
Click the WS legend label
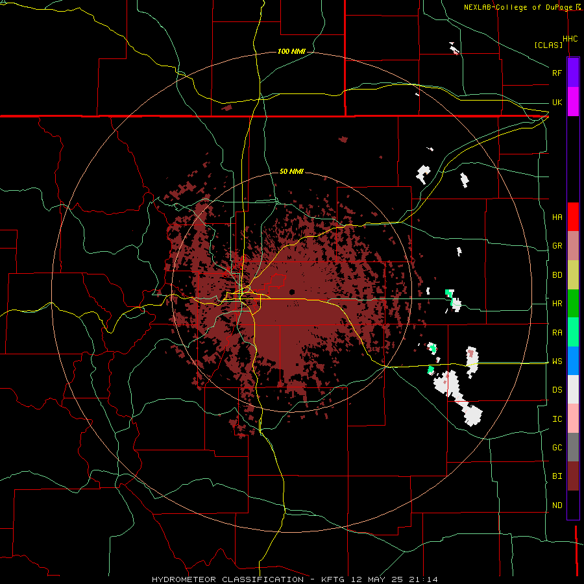click(557, 361)
